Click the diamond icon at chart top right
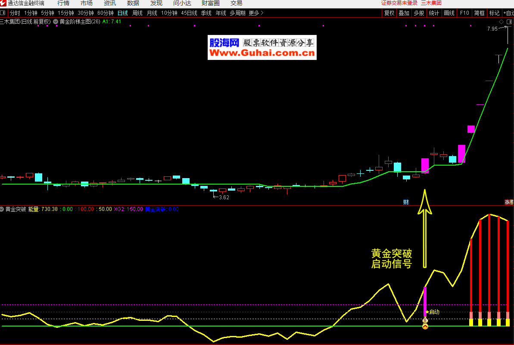 tap(501, 22)
